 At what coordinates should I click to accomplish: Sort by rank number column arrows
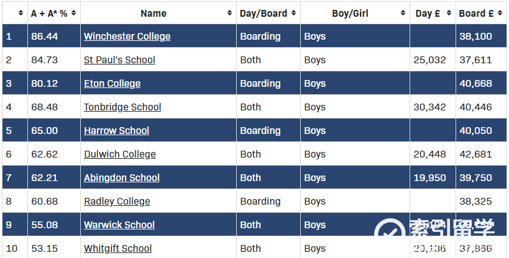(21, 13)
